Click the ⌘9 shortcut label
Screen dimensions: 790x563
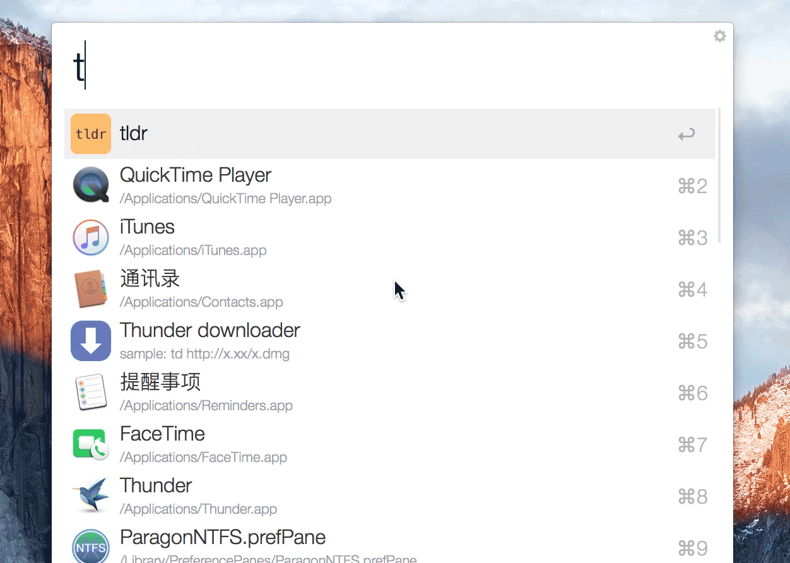[x=692, y=547]
